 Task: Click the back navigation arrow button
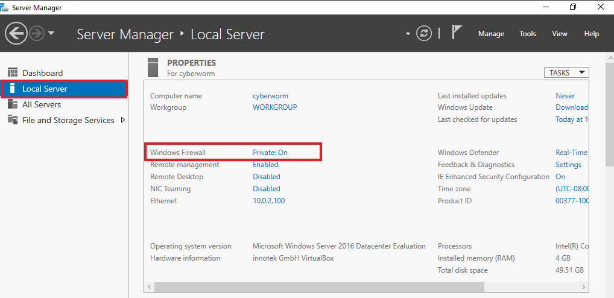[16, 33]
